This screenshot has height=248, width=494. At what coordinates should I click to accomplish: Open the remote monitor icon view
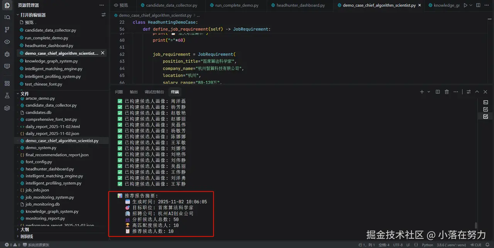(x=7, y=66)
